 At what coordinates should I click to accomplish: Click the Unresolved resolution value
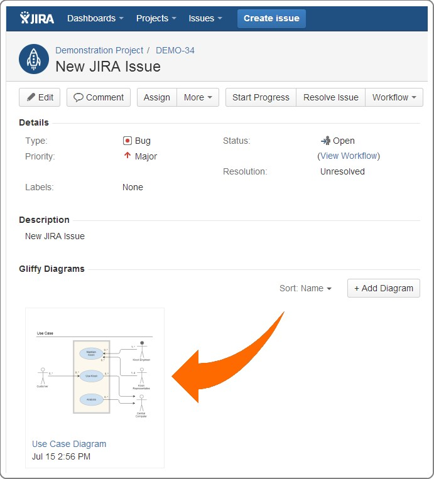[x=342, y=171]
